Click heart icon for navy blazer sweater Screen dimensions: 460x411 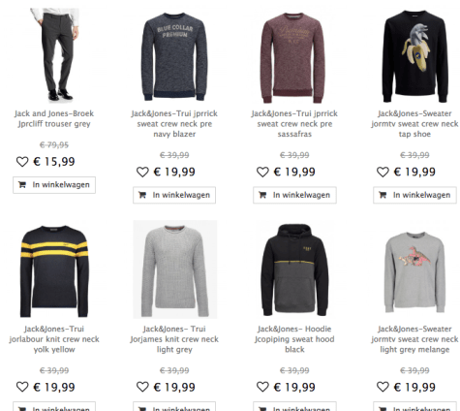pos(142,172)
